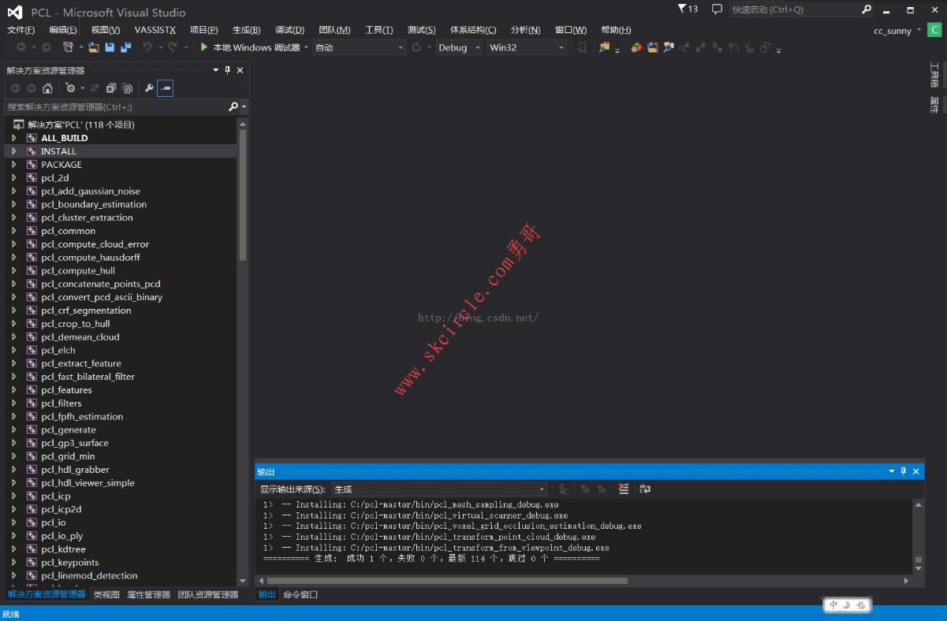Close the Solution Explorer panel
The height and width of the screenshot is (621, 947).
[240, 70]
